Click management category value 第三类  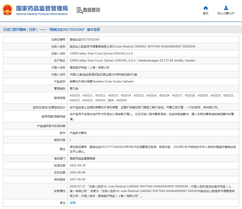coord(74,89)
